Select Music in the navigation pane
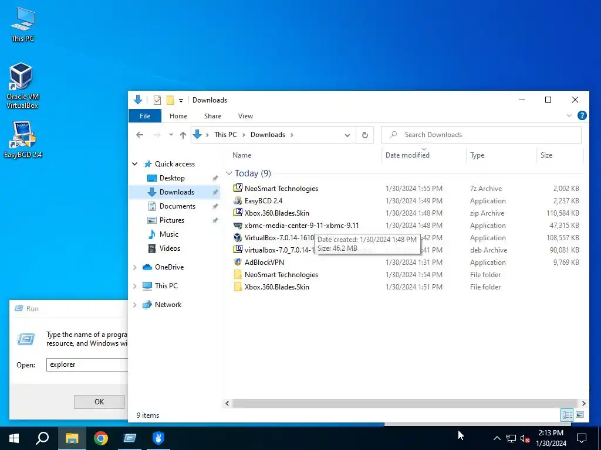Viewport: 601px width, 450px height. pyautogui.click(x=168, y=234)
